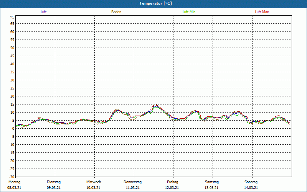Image resolution: width=307 pixels, height=192 pixels.
Task: Click the '11.03.21' date label
Action: [x=133, y=188]
